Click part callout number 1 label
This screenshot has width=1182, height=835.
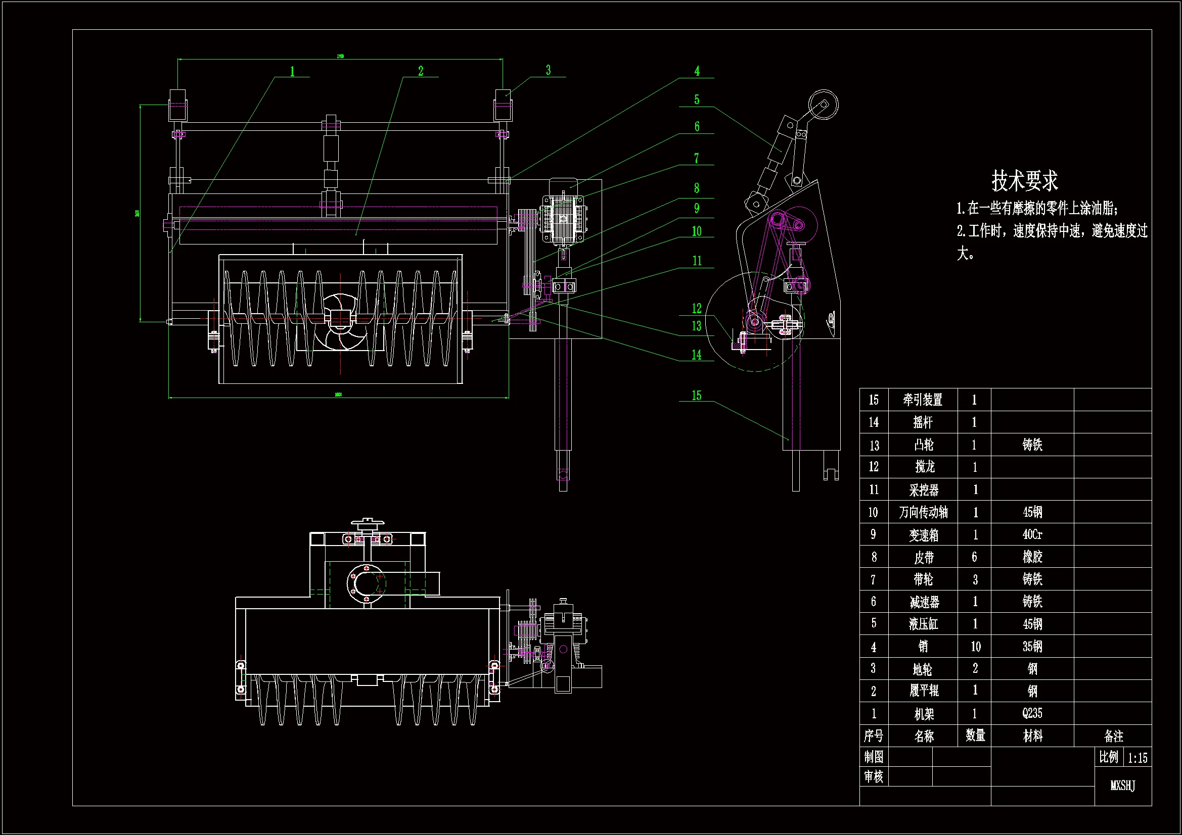point(292,72)
